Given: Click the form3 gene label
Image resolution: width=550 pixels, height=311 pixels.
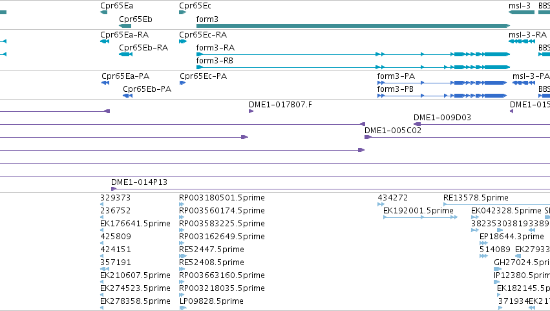Looking at the screenshot, I should (x=207, y=19).
